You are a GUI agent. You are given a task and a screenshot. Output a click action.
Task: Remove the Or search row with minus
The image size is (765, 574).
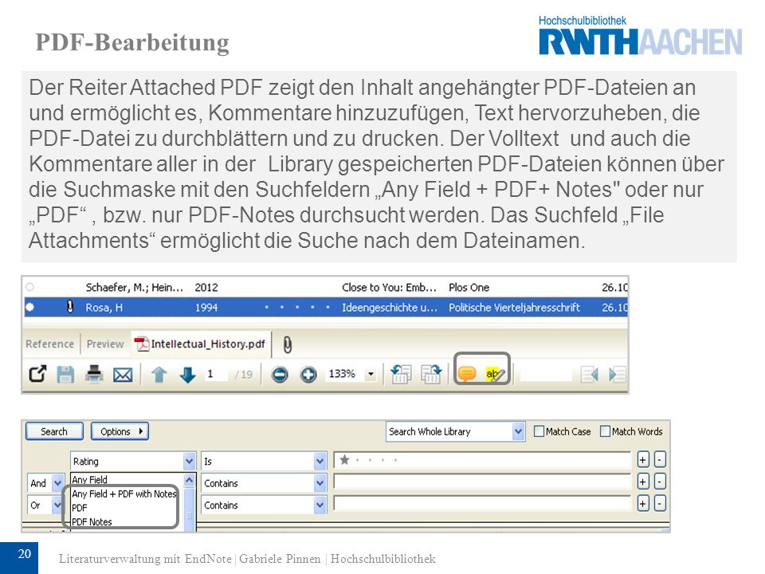tap(660, 503)
